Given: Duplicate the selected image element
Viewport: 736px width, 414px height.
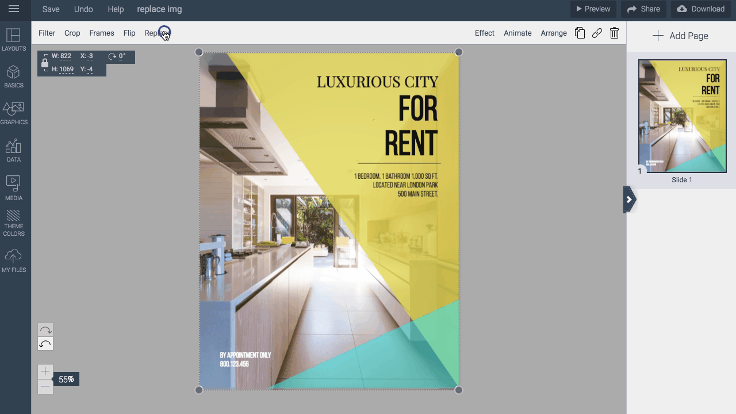Looking at the screenshot, I should click(580, 33).
